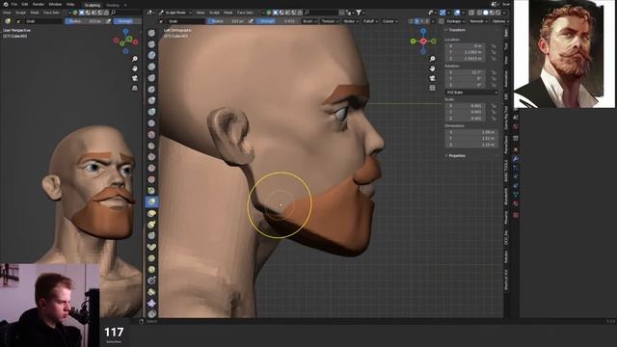This screenshot has width=617, height=347.
Task: Open the Sculpt Mode dropdown
Action: (x=175, y=13)
